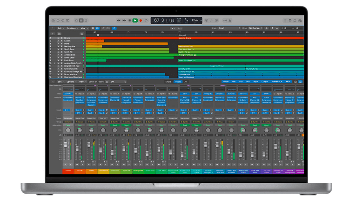Viewport: 349px width, 201px height.
Task: Click the Stop button in transport
Action: point(130,20)
